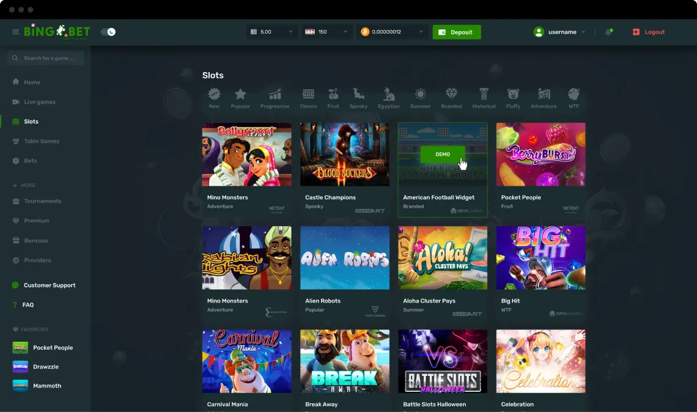Click the username avatar icon

tap(539, 32)
